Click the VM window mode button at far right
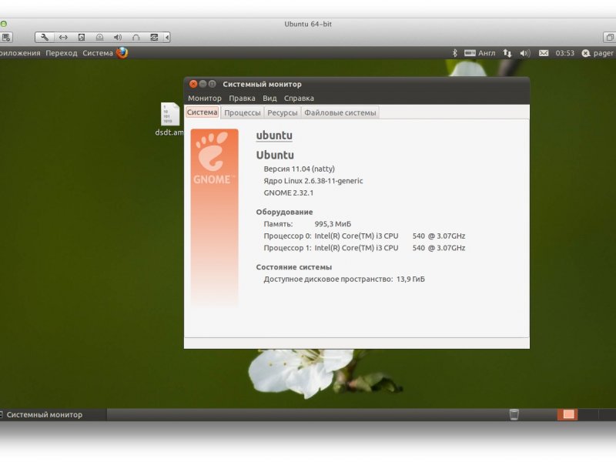The height and width of the screenshot is (462, 616). (x=610, y=37)
